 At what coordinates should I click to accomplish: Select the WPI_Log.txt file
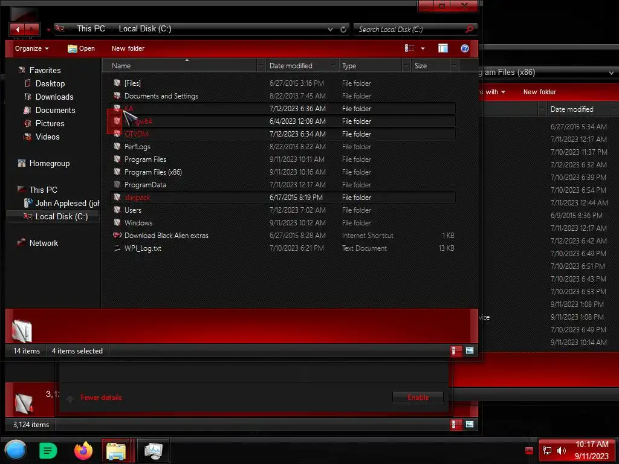click(143, 248)
